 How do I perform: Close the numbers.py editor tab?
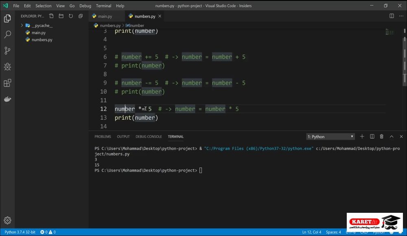point(160,16)
